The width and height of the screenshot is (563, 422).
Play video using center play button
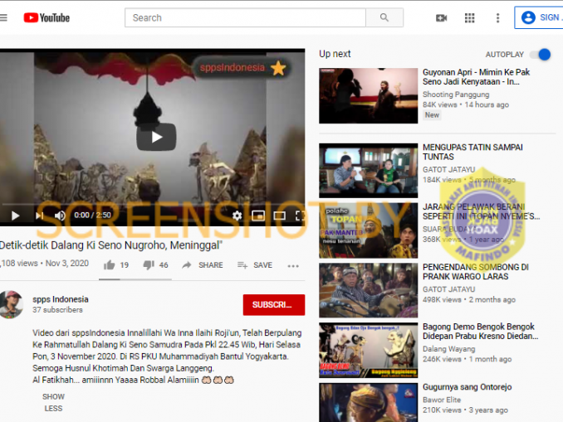click(156, 137)
